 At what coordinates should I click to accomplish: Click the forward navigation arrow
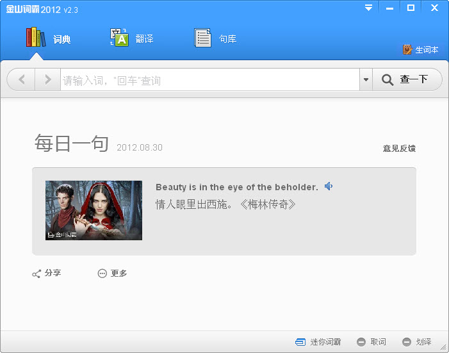[48, 79]
